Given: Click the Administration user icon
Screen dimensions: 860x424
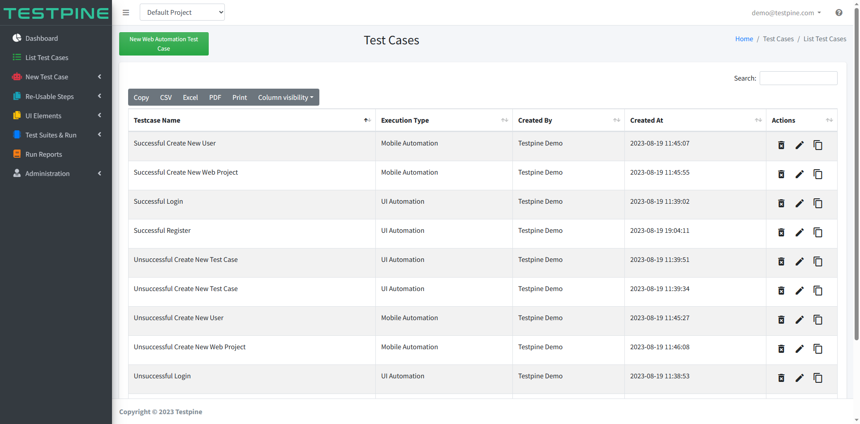Looking at the screenshot, I should coord(17,173).
